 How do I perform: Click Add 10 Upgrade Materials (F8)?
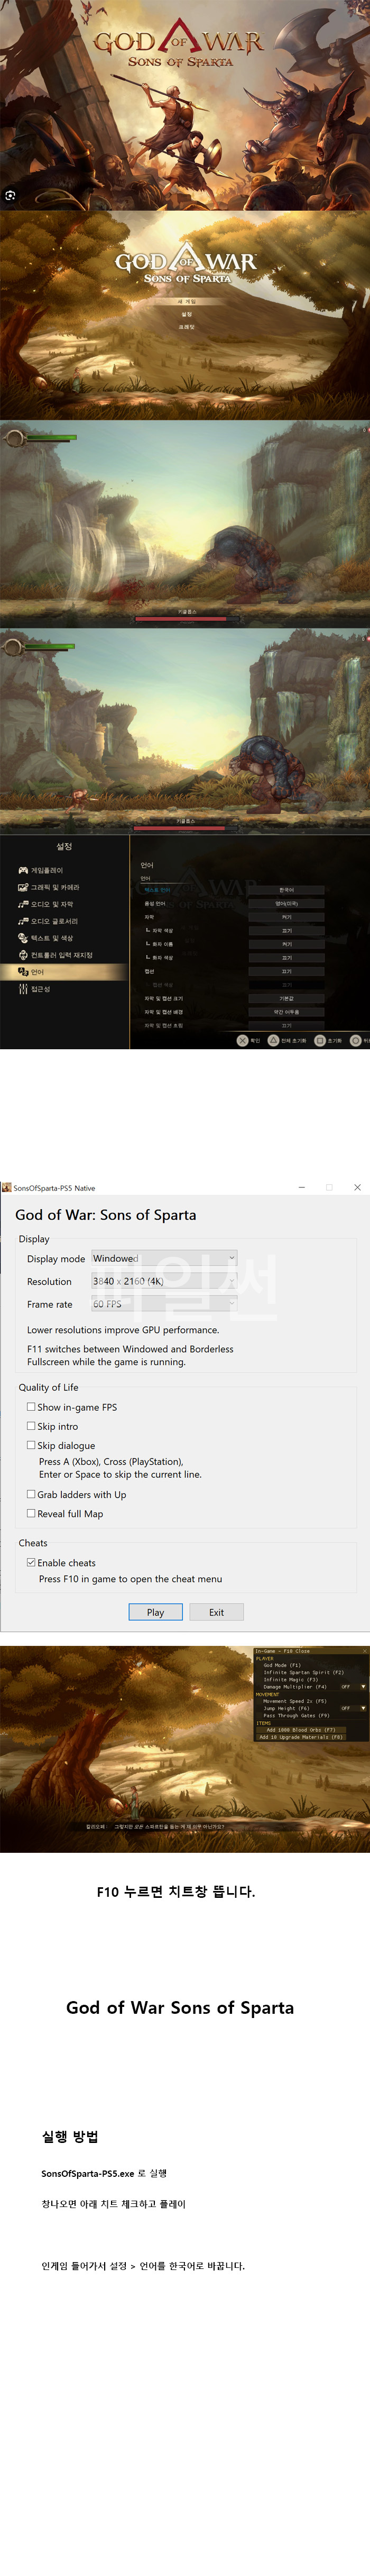[x=300, y=1737]
